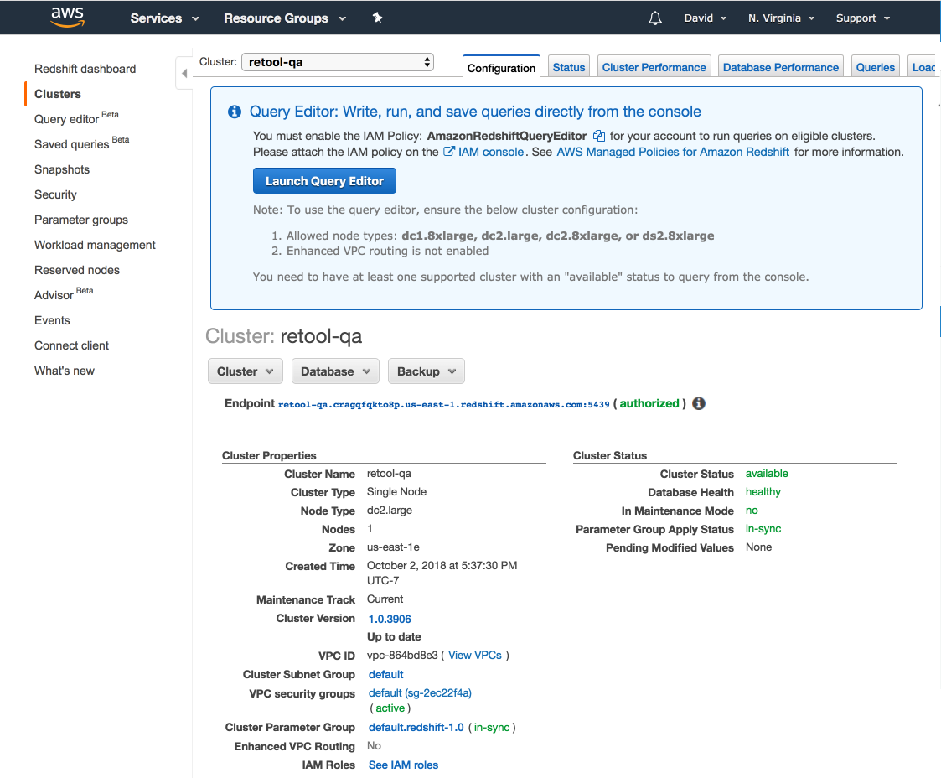Switch to the Status tab

[569, 67]
